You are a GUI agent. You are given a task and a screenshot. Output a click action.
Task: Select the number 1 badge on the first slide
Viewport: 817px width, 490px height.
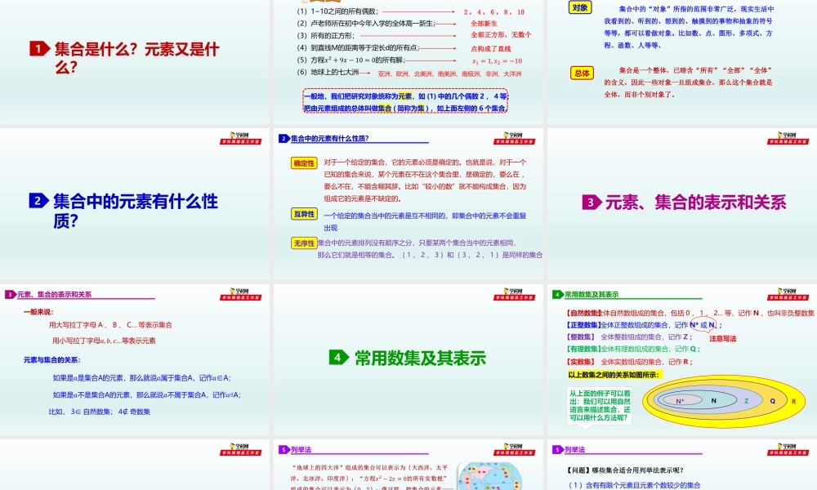(37, 47)
